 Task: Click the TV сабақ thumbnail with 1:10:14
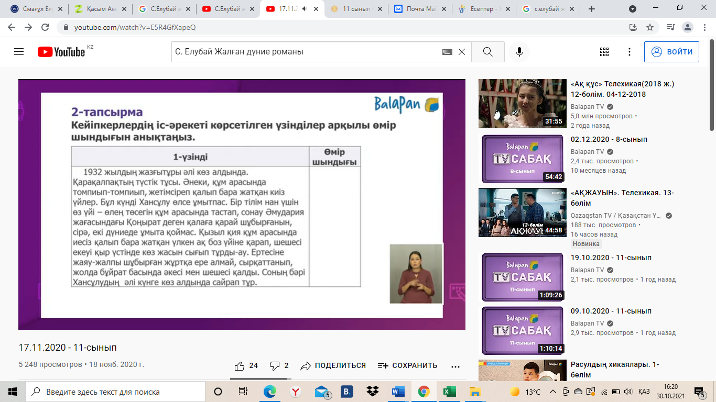523,330
